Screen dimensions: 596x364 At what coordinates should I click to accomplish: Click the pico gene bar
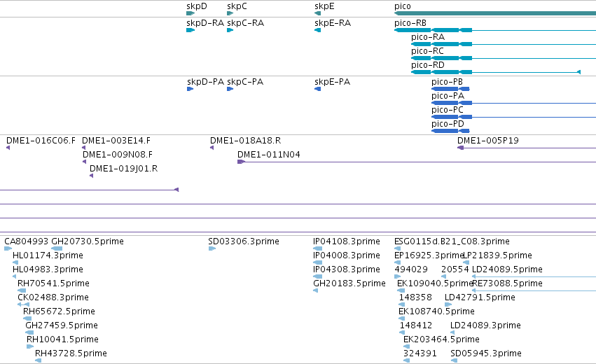point(495,13)
